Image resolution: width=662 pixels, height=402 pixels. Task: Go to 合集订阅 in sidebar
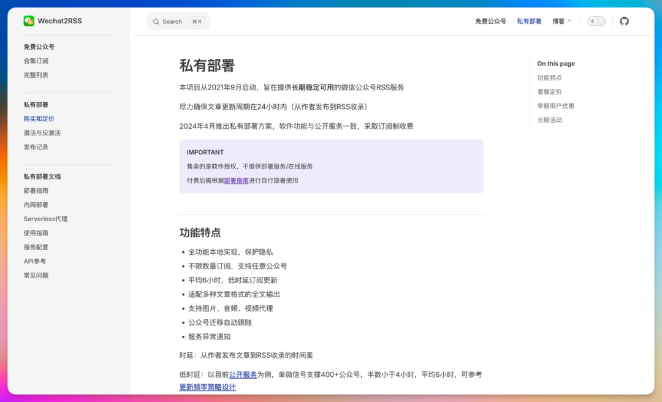(x=36, y=61)
